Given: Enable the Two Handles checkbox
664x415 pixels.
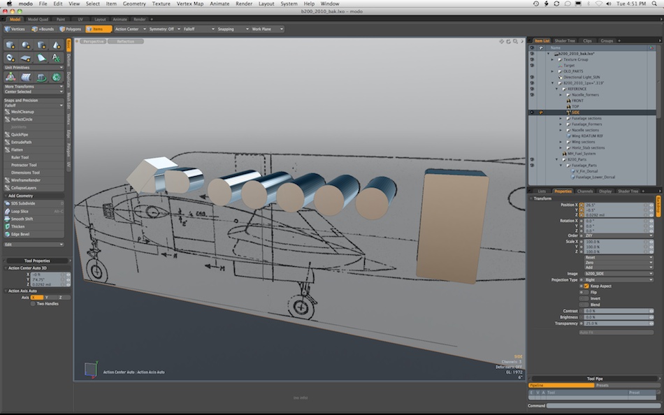Looking at the screenshot, I should tap(33, 303).
